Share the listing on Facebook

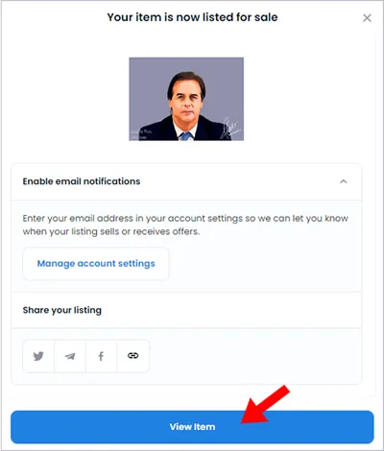(x=101, y=356)
